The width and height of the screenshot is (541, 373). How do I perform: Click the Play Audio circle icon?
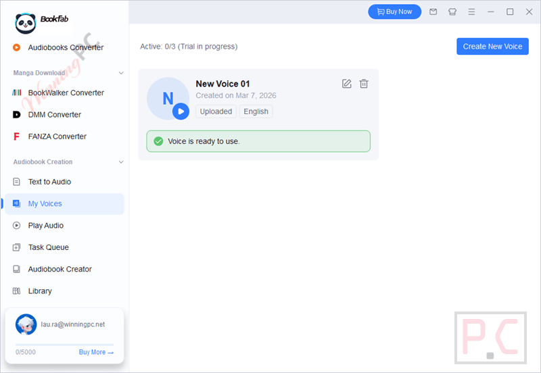pos(16,226)
